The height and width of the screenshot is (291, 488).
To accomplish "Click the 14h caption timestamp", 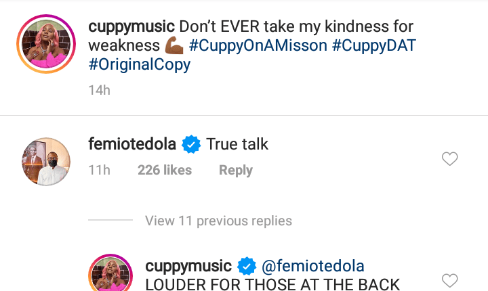I will [x=99, y=90].
